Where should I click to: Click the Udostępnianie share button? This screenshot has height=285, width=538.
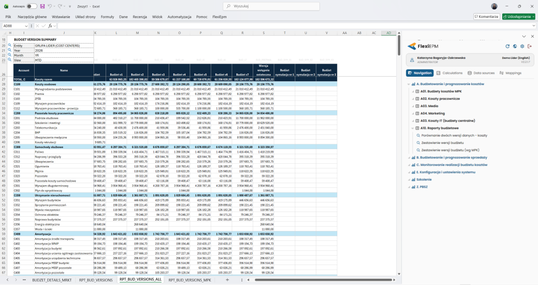519,16
